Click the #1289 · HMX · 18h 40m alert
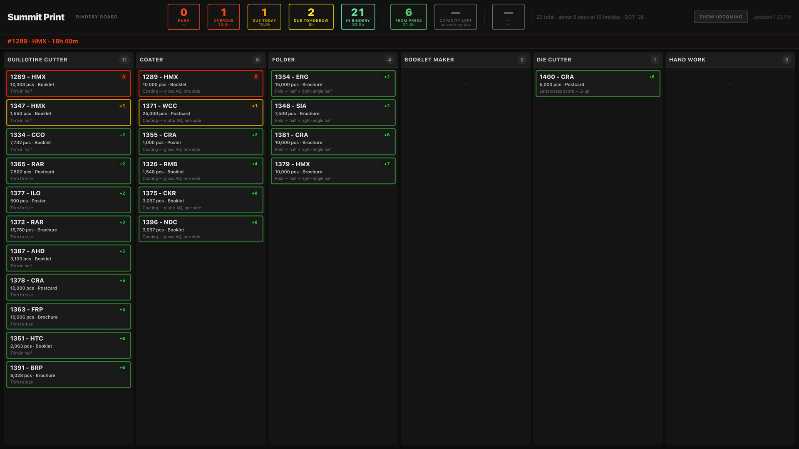Screen dimensions: 799x449 coord(42,41)
